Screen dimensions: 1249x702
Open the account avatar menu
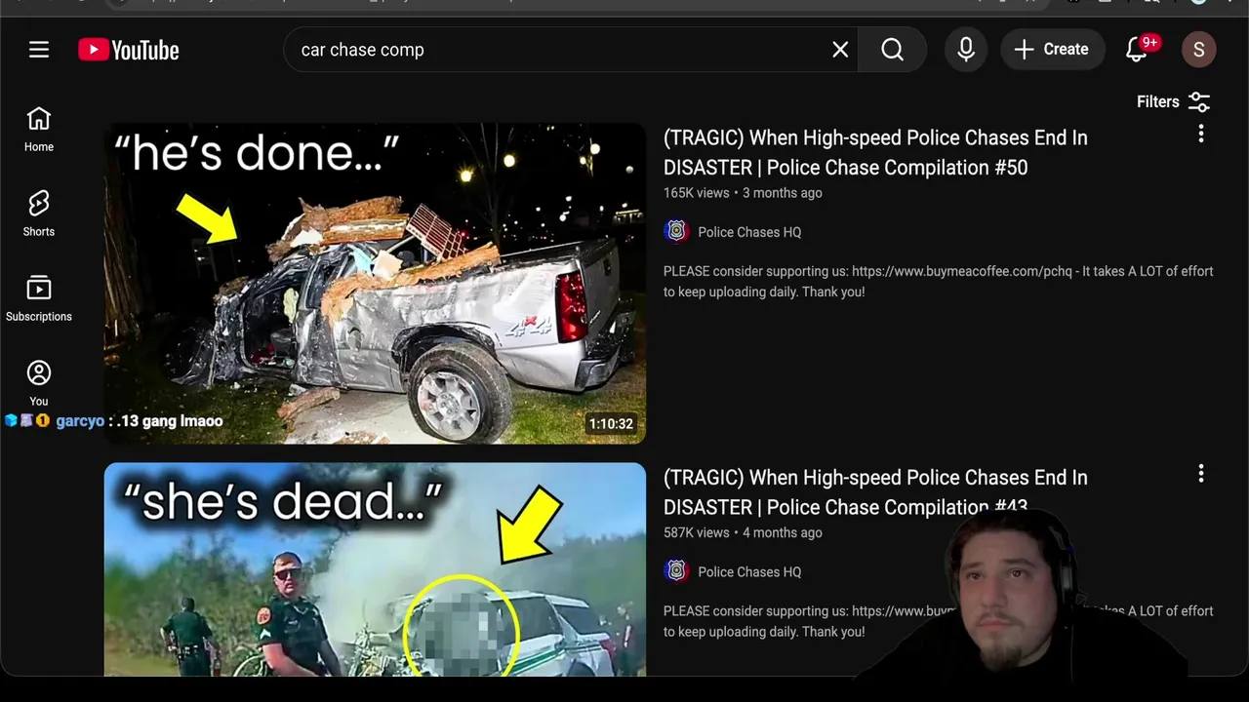[x=1199, y=50]
